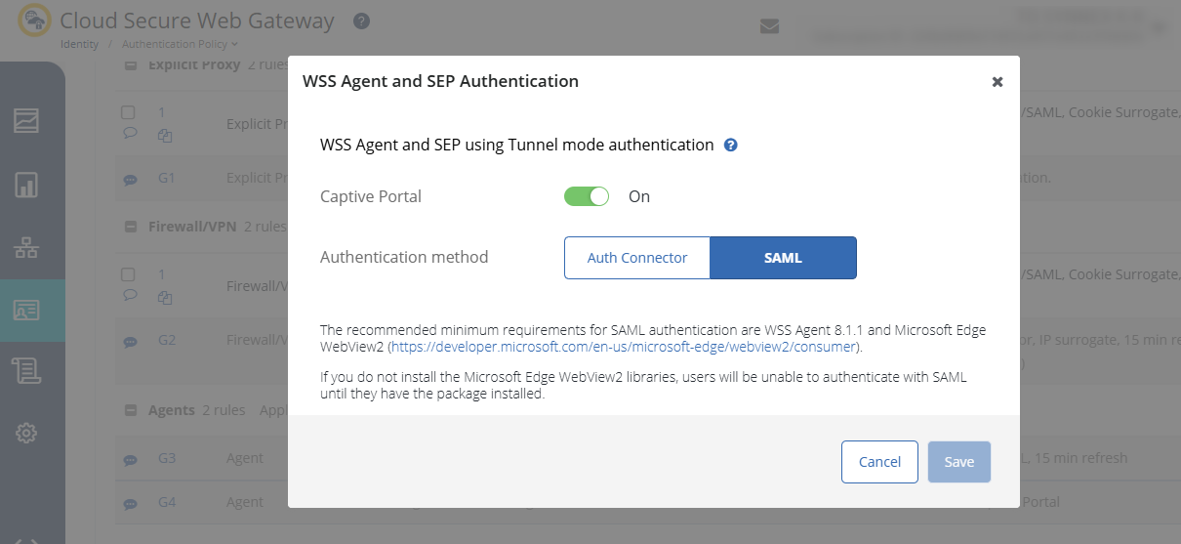Collapse the Firewall/VPN group
Image resolution: width=1181 pixels, height=544 pixels.
click(130, 226)
